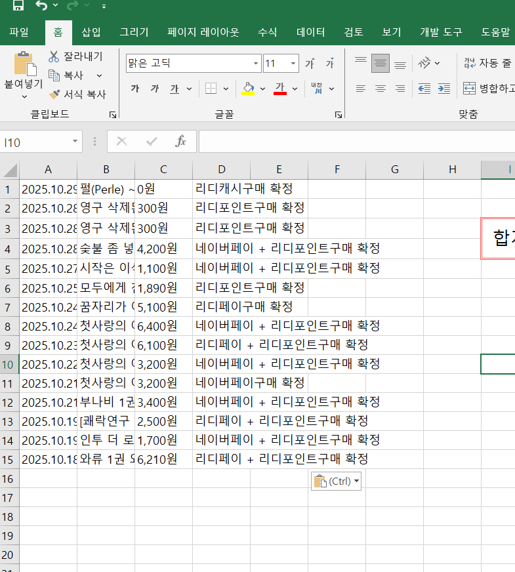This screenshot has height=572, width=515.
Task: Click the Save icon in quick access toolbar
Action: [18, 6]
